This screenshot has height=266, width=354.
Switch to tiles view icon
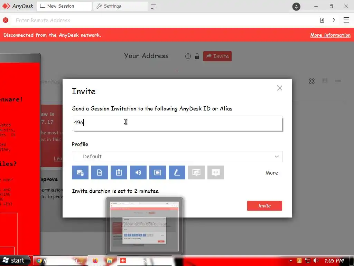coord(312,81)
